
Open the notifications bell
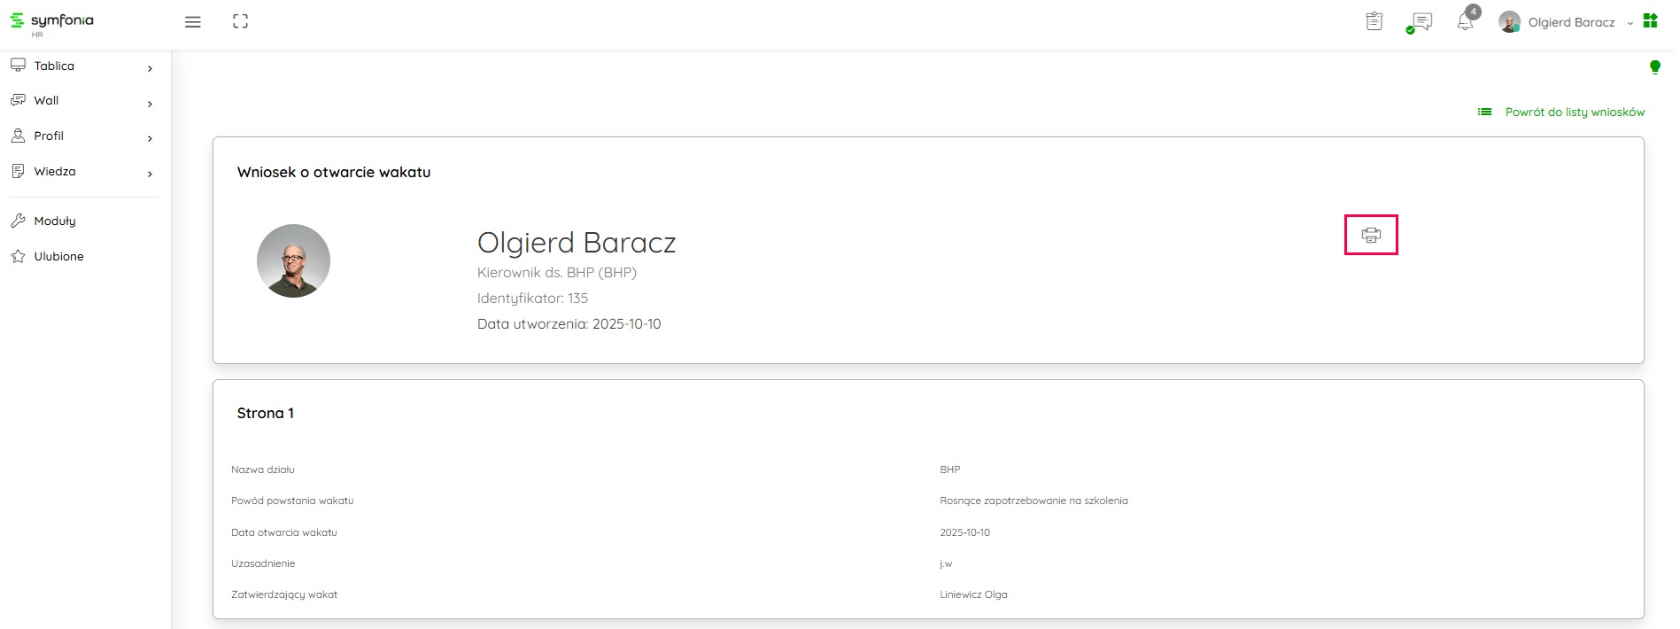pyautogui.click(x=1466, y=22)
